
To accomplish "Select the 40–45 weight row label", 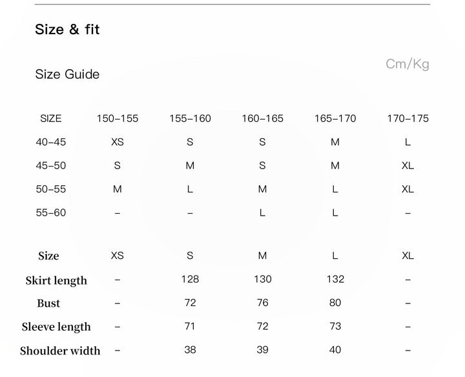I will click(51, 142).
